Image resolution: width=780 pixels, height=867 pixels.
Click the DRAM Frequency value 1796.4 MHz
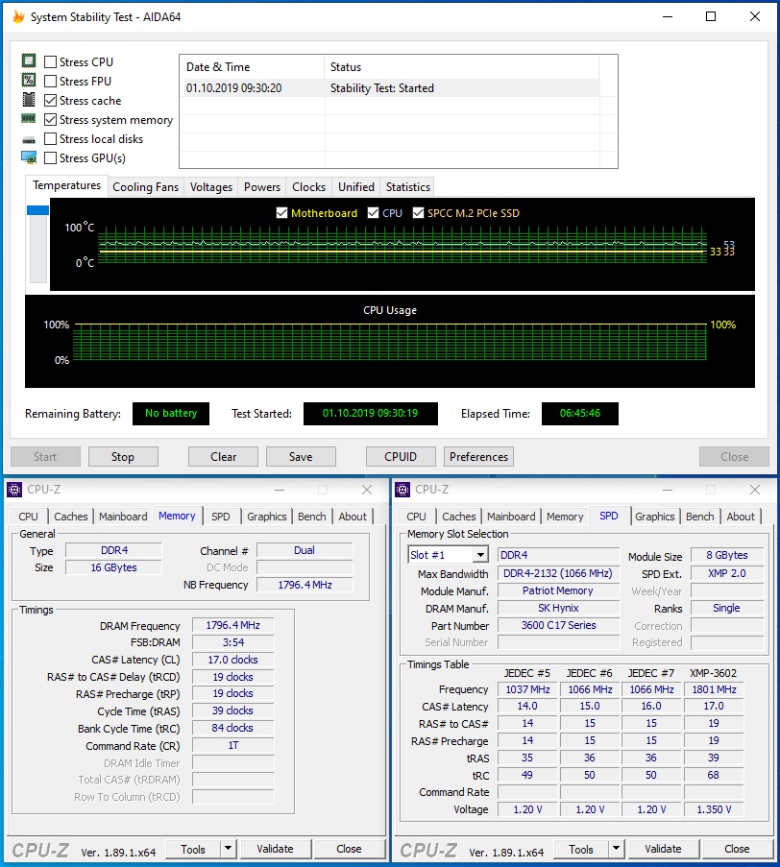(x=232, y=625)
